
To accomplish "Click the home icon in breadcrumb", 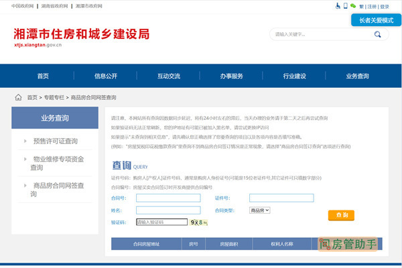I will [x=18, y=97].
